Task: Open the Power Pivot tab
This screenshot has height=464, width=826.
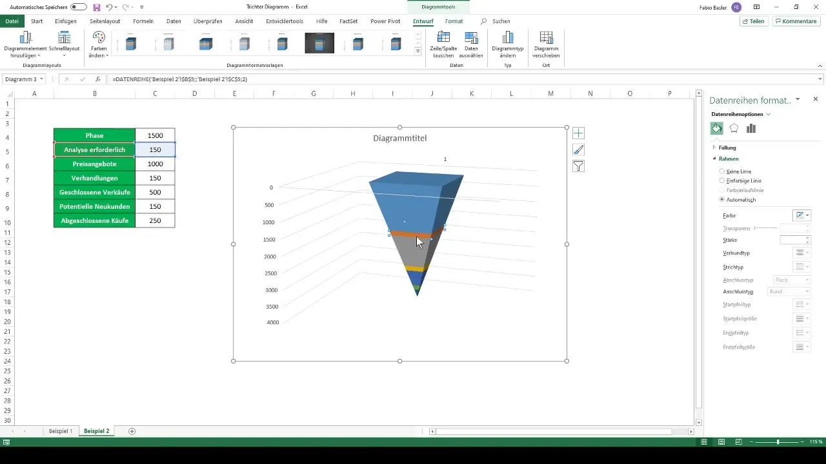Action: point(385,21)
